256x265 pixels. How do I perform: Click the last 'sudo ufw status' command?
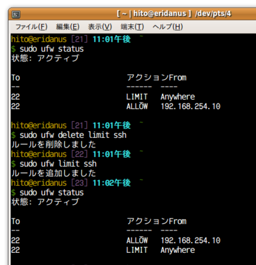click(x=52, y=193)
